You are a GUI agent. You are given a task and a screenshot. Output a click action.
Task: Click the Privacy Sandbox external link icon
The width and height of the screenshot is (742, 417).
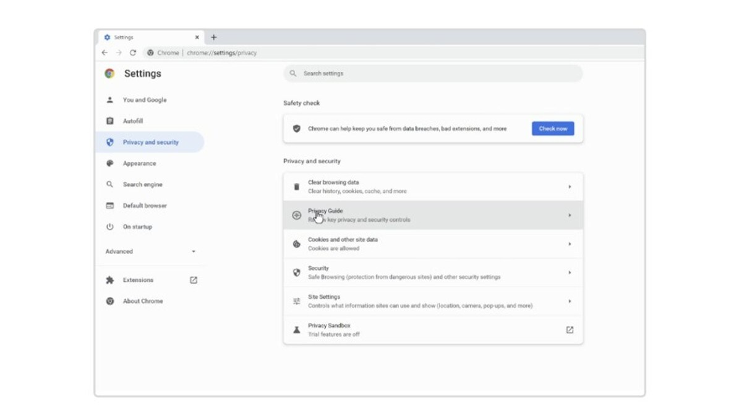tap(569, 330)
